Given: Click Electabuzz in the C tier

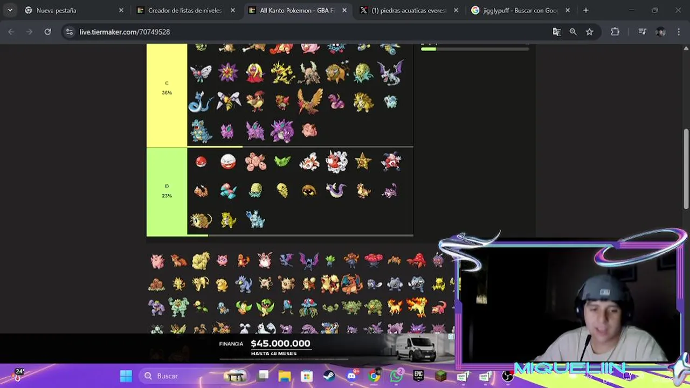Looking at the screenshot, I should (282, 73).
